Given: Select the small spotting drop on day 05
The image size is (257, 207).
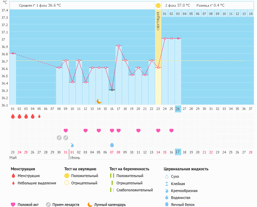Looking at the screenshot, I should pos(39,116).
